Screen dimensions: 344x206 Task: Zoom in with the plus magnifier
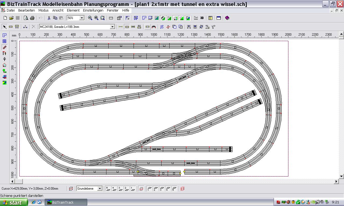[x=96, y=18]
